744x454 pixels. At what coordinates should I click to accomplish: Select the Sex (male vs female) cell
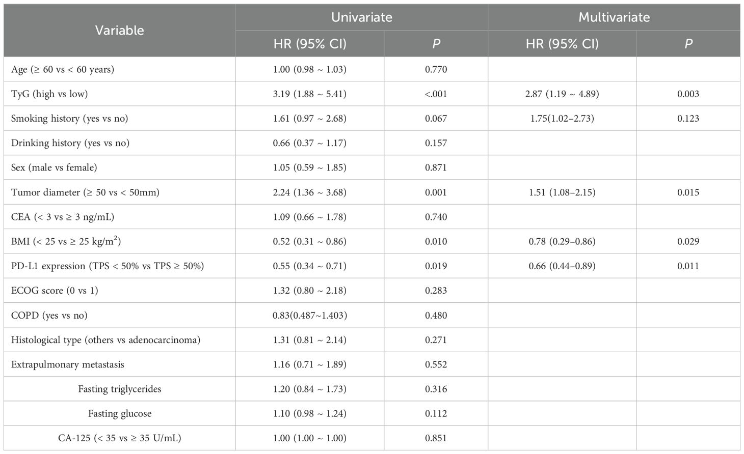(54, 167)
